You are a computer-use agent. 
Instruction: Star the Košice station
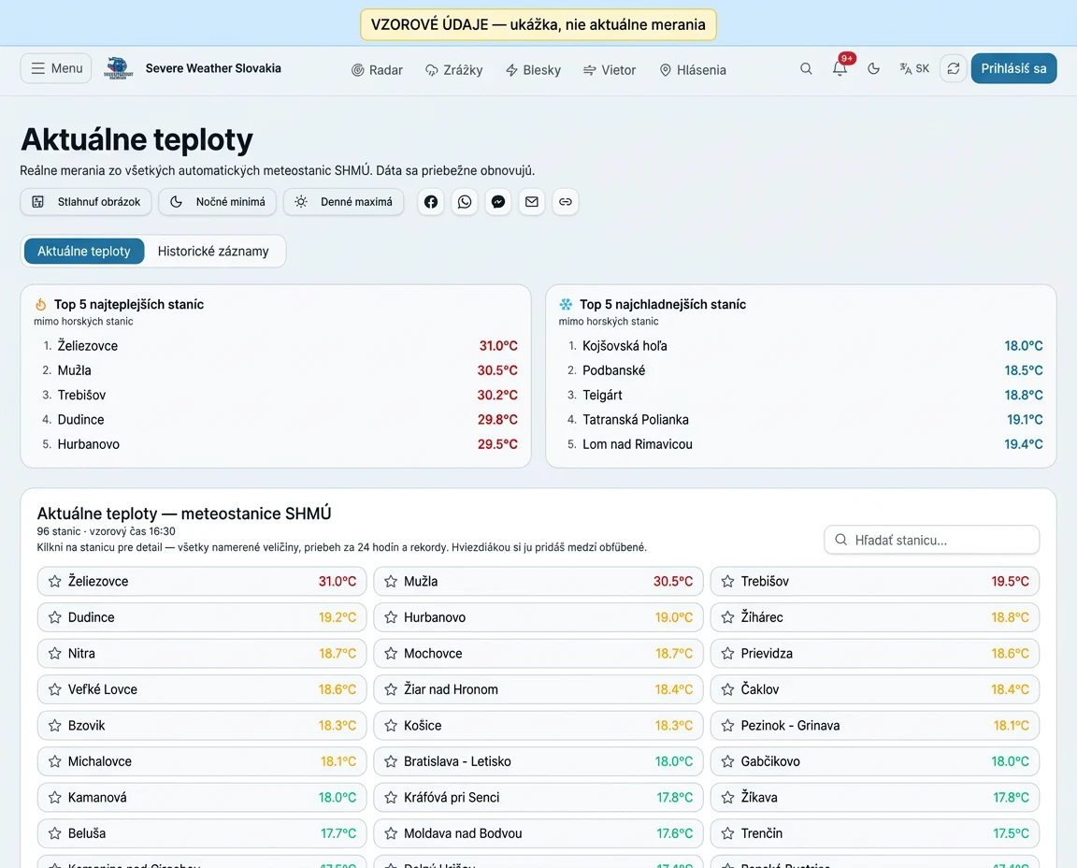click(x=391, y=726)
